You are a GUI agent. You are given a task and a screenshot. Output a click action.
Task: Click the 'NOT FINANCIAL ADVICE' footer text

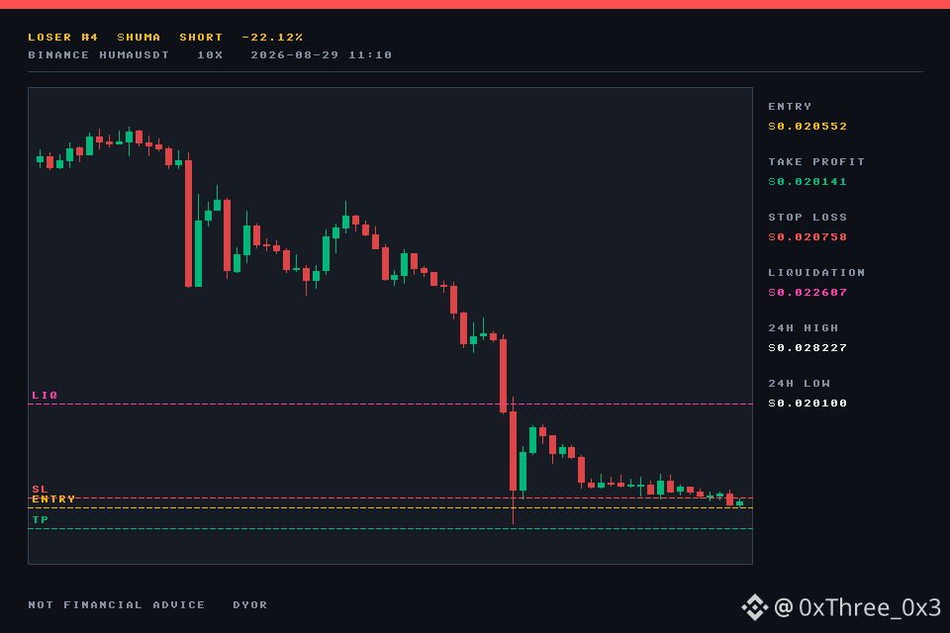pos(117,604)
